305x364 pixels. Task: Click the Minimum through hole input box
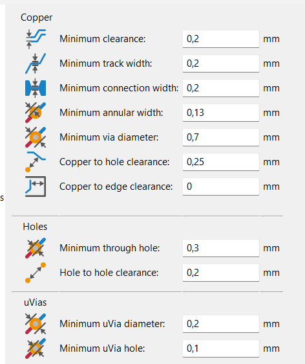[221, 248]
